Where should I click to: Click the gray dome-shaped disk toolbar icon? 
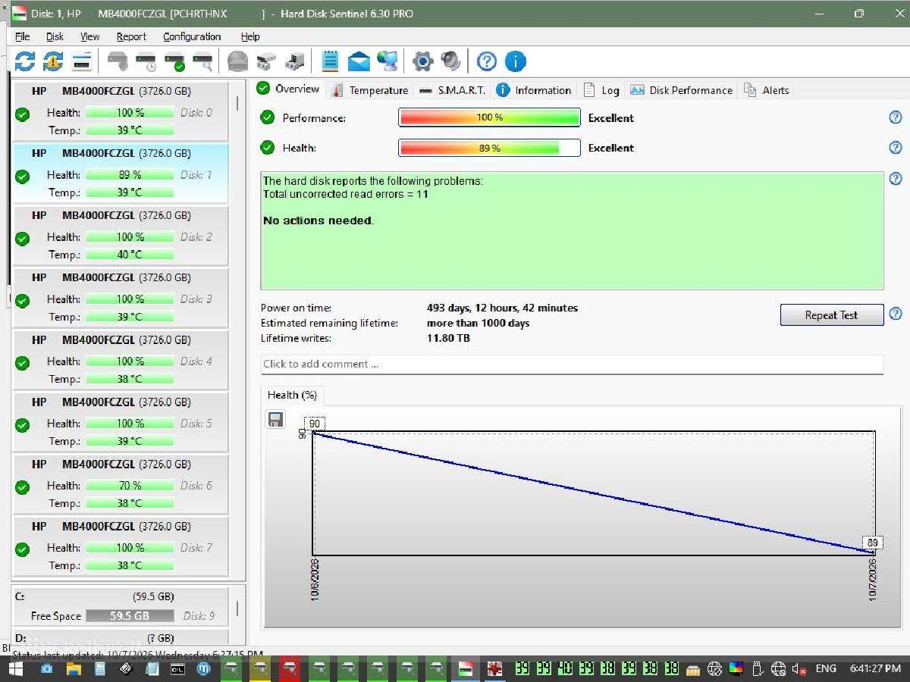237,61
